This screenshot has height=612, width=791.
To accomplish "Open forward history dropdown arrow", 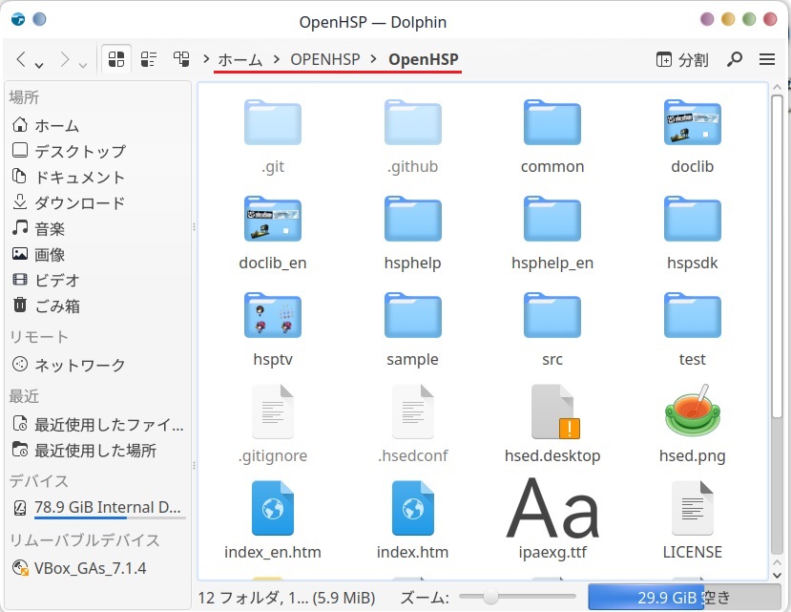I will pyautogui.click(x=83, y=65).
